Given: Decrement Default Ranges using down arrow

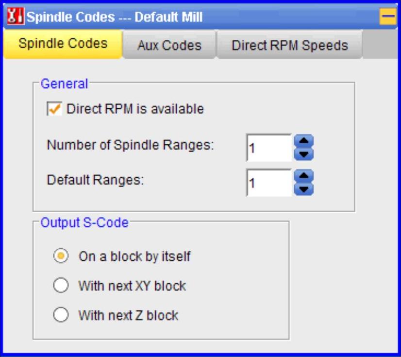Looking at the screenshot, I should pyautogui.click(x=304, y=188).
